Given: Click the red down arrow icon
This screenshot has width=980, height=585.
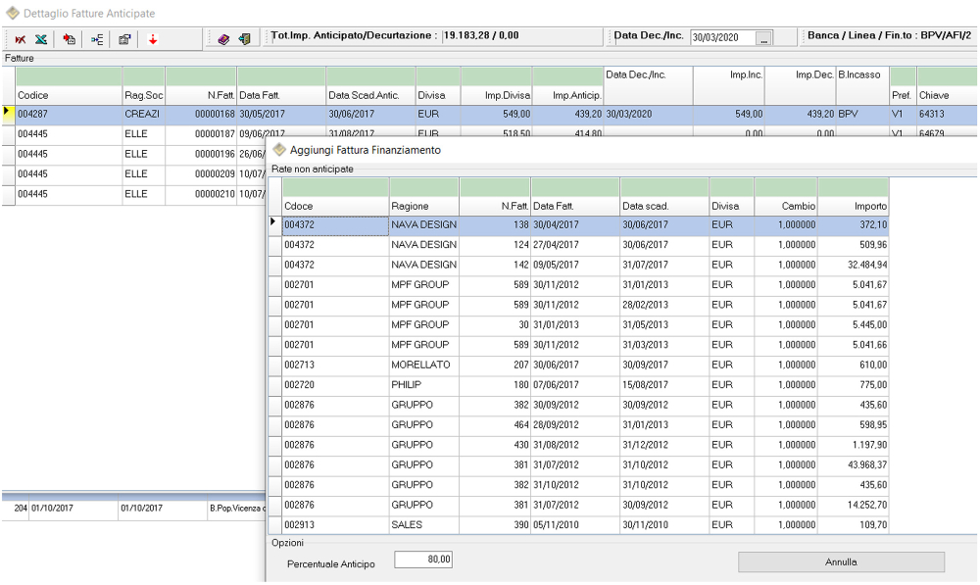Looking at the screenshot, I should [153, 39].
